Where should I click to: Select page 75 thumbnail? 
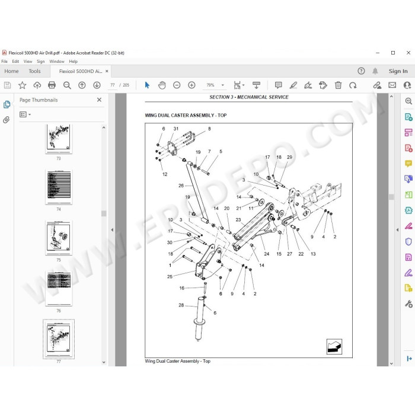pyautogui.click(x=59, y=238)
